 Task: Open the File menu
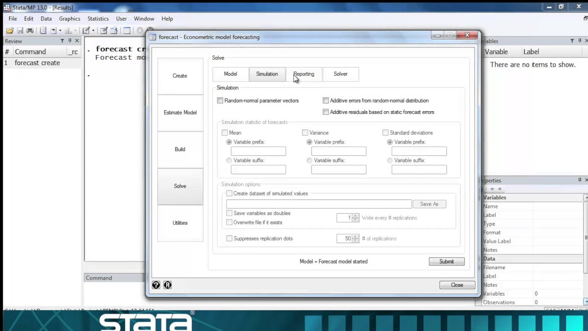coord(13,19)
